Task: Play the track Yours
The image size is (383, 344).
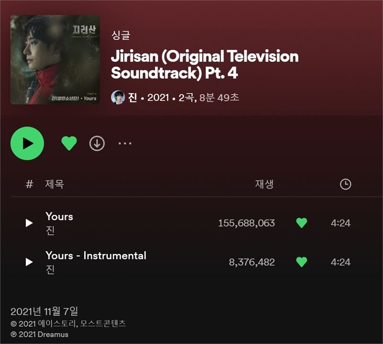Action: 29,222
